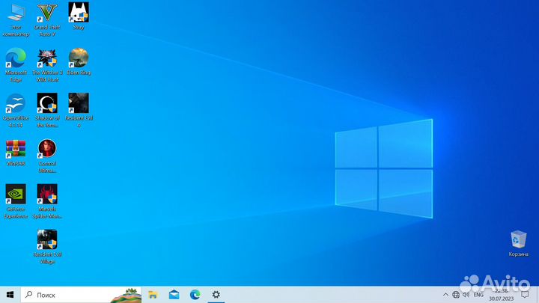
Task: Open the notification center icon
Action: tap(525, 295)
